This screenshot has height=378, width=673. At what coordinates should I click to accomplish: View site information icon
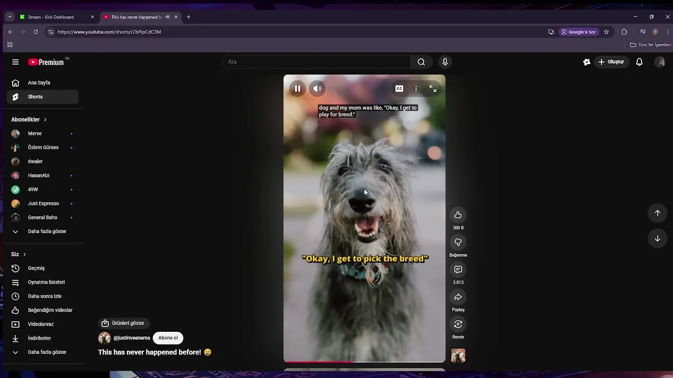tap(50, 31)
